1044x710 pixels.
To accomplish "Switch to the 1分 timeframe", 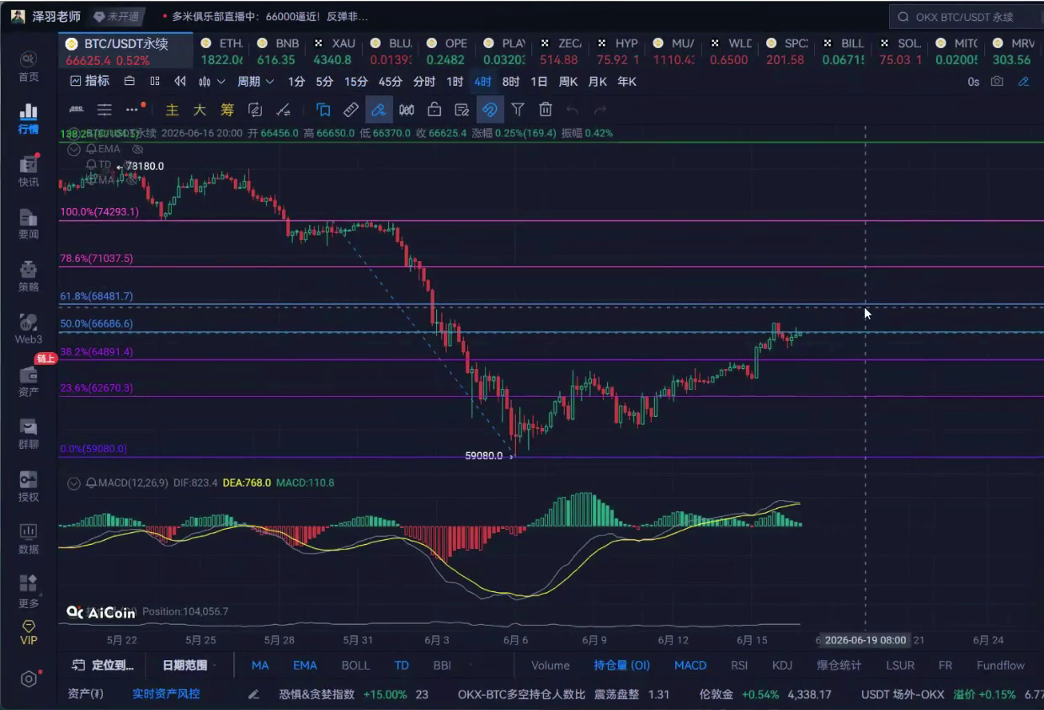I will coord(296,82).
